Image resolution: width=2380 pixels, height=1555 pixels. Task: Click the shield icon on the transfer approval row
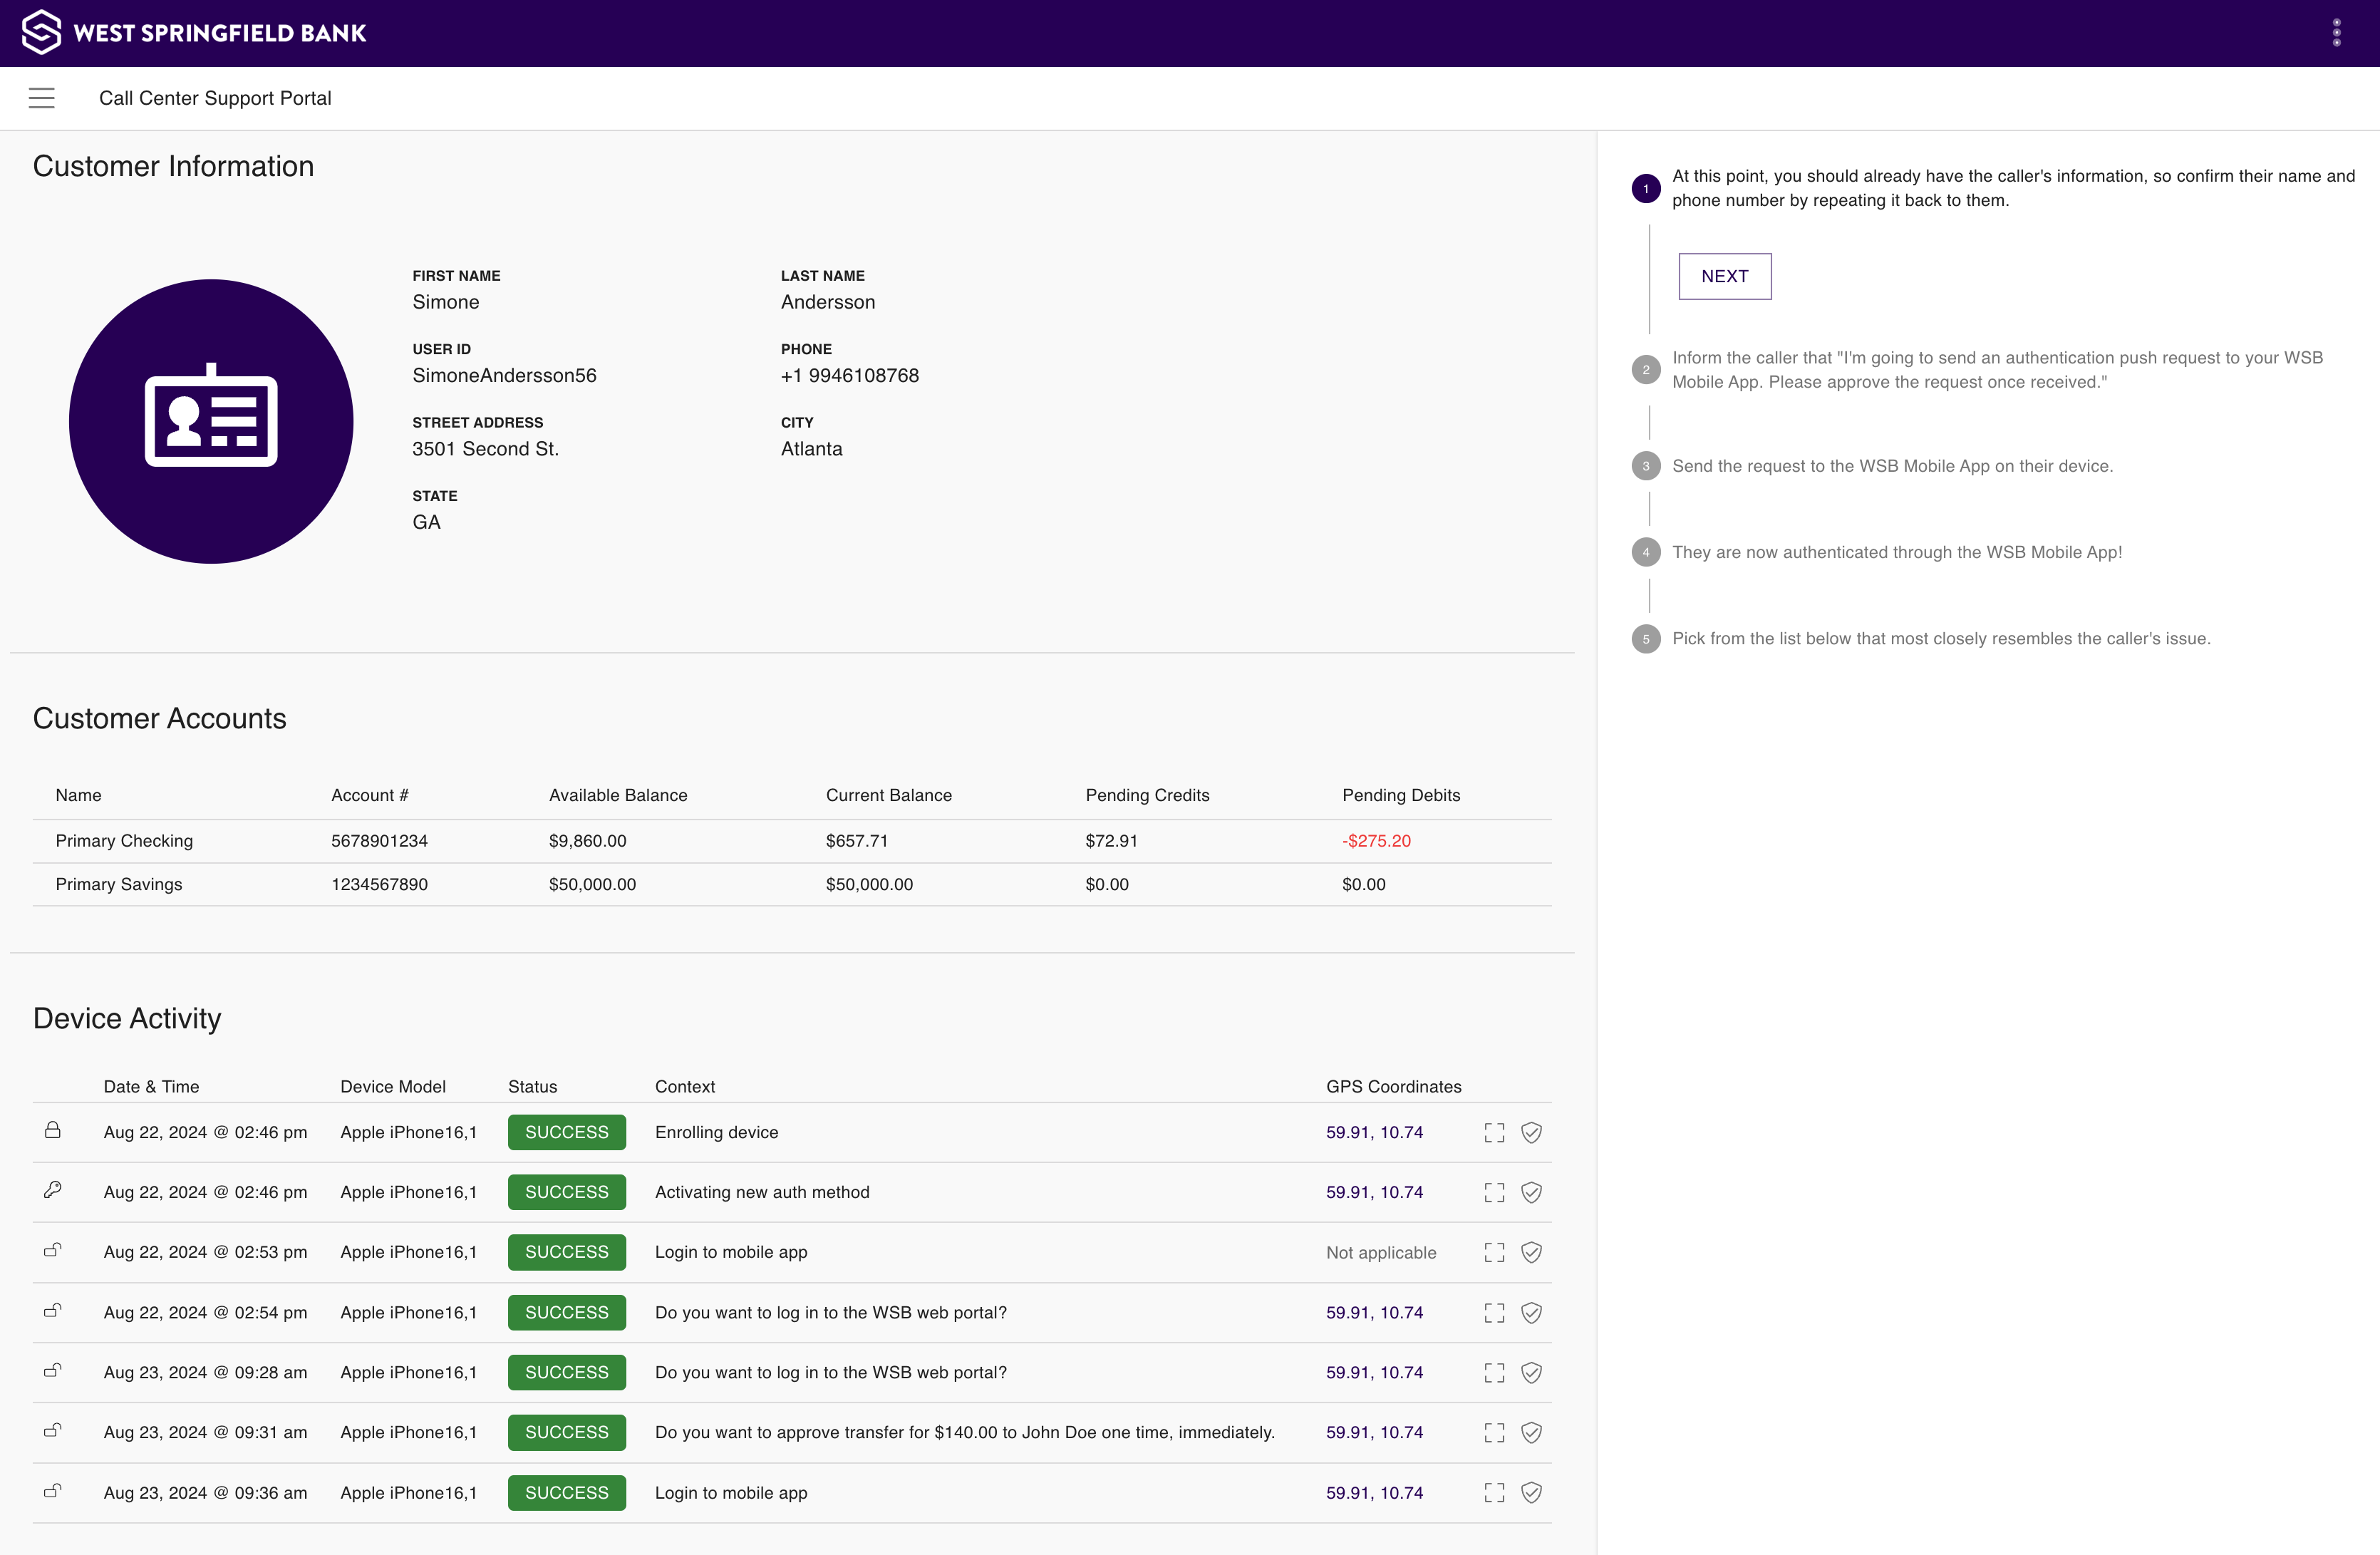tap(1531, 1432)
